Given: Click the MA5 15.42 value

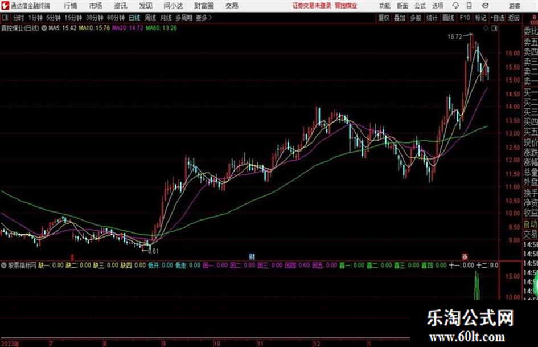Looking at the screenshot, I should (63, 28).
